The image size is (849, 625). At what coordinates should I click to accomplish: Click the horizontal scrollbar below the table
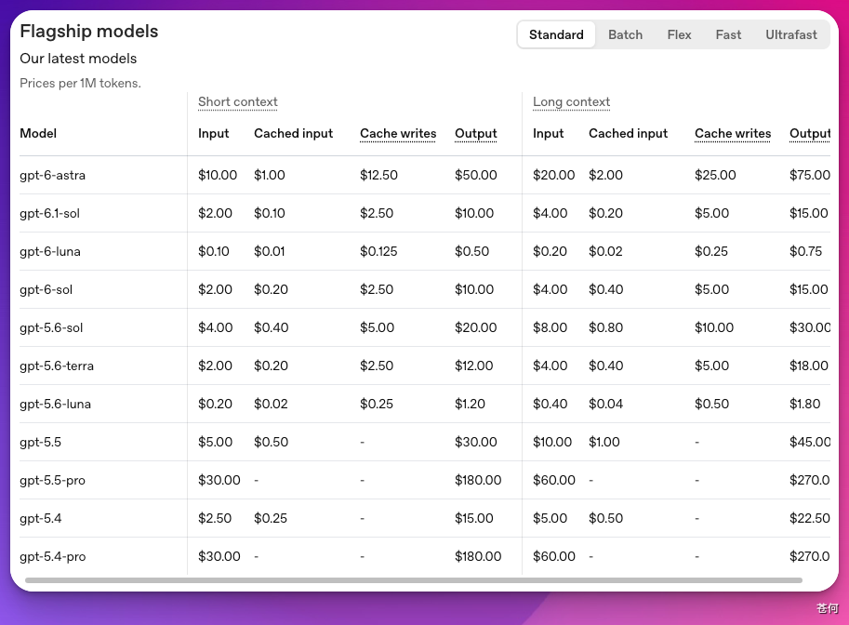pos(414,580)
